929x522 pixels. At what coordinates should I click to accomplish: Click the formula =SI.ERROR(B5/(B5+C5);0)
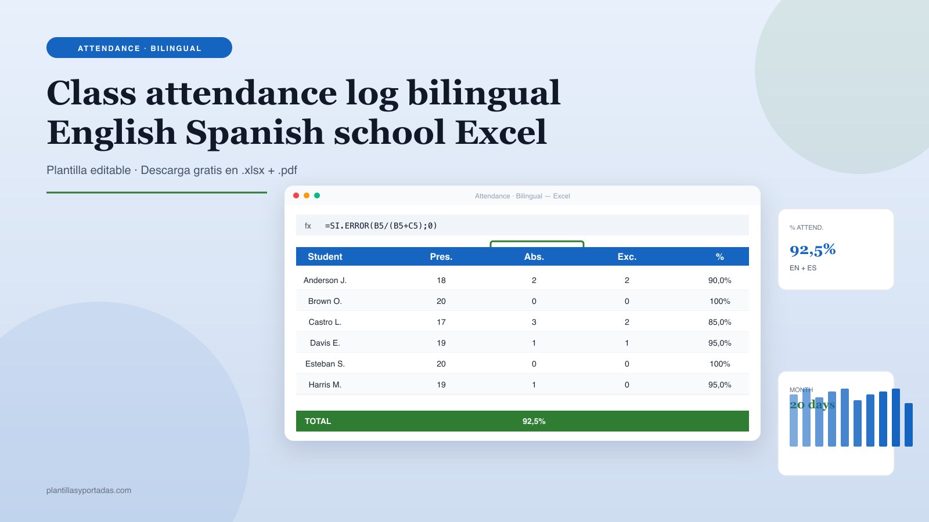pyautogui.click(x=381, y=226)
